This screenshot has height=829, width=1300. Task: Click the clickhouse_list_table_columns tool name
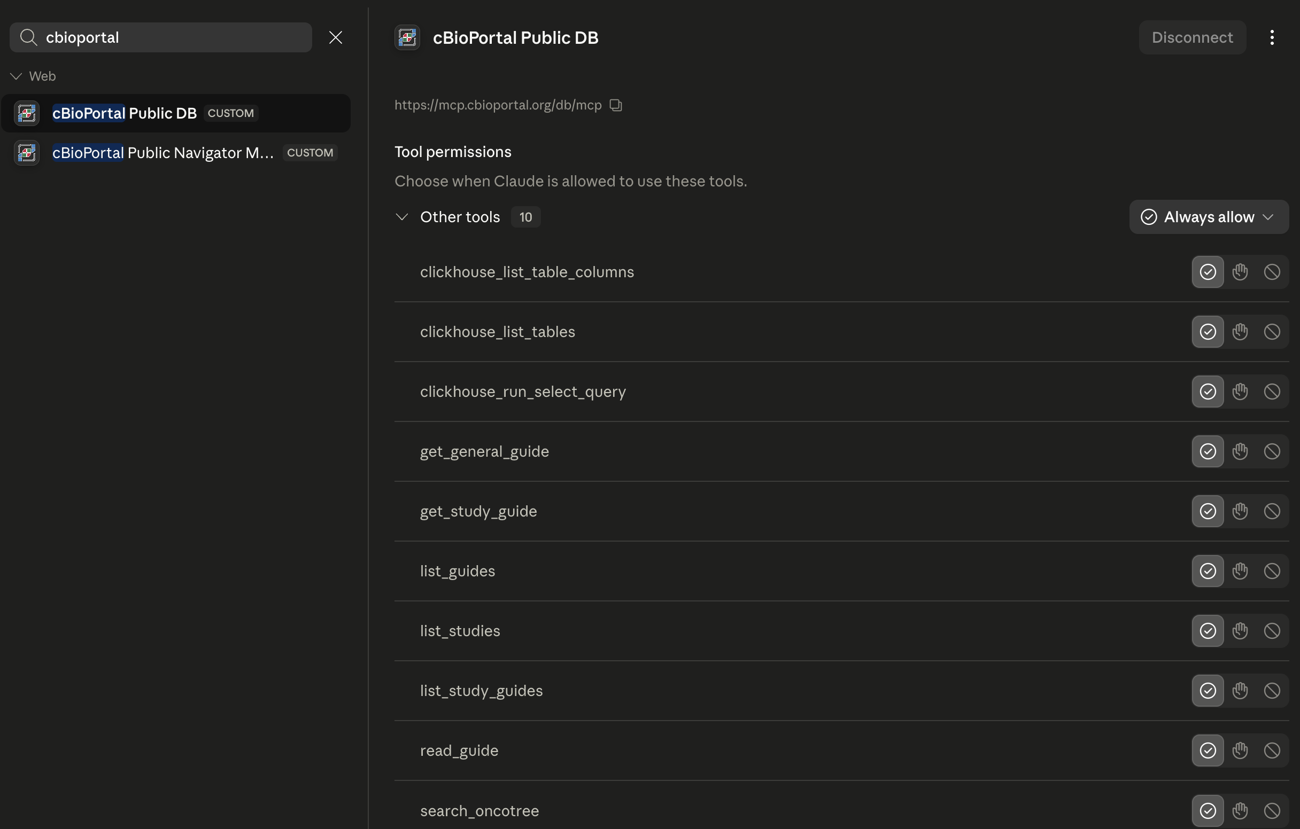527,272
